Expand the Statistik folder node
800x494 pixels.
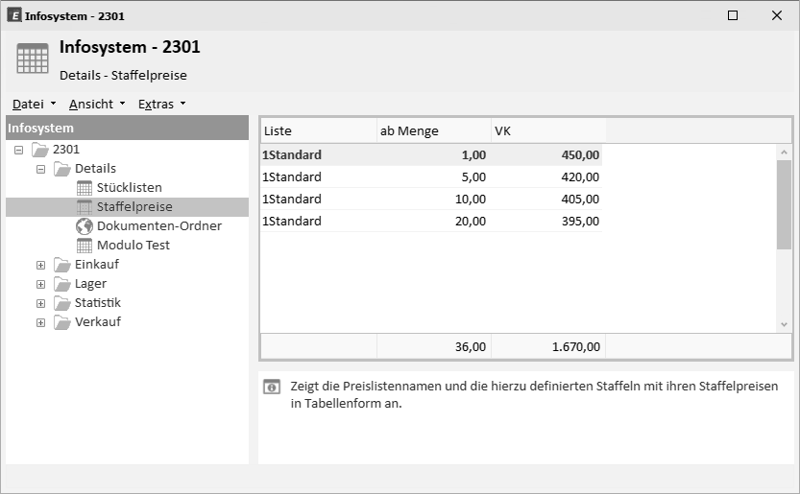(x=40, y=303)
